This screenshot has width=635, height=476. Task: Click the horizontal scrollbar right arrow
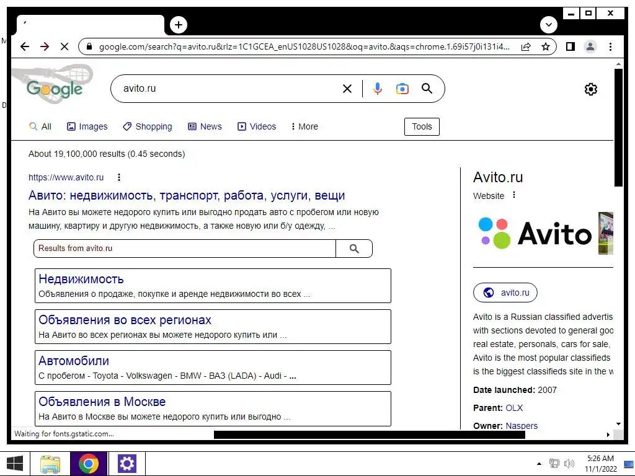point(608,434)
